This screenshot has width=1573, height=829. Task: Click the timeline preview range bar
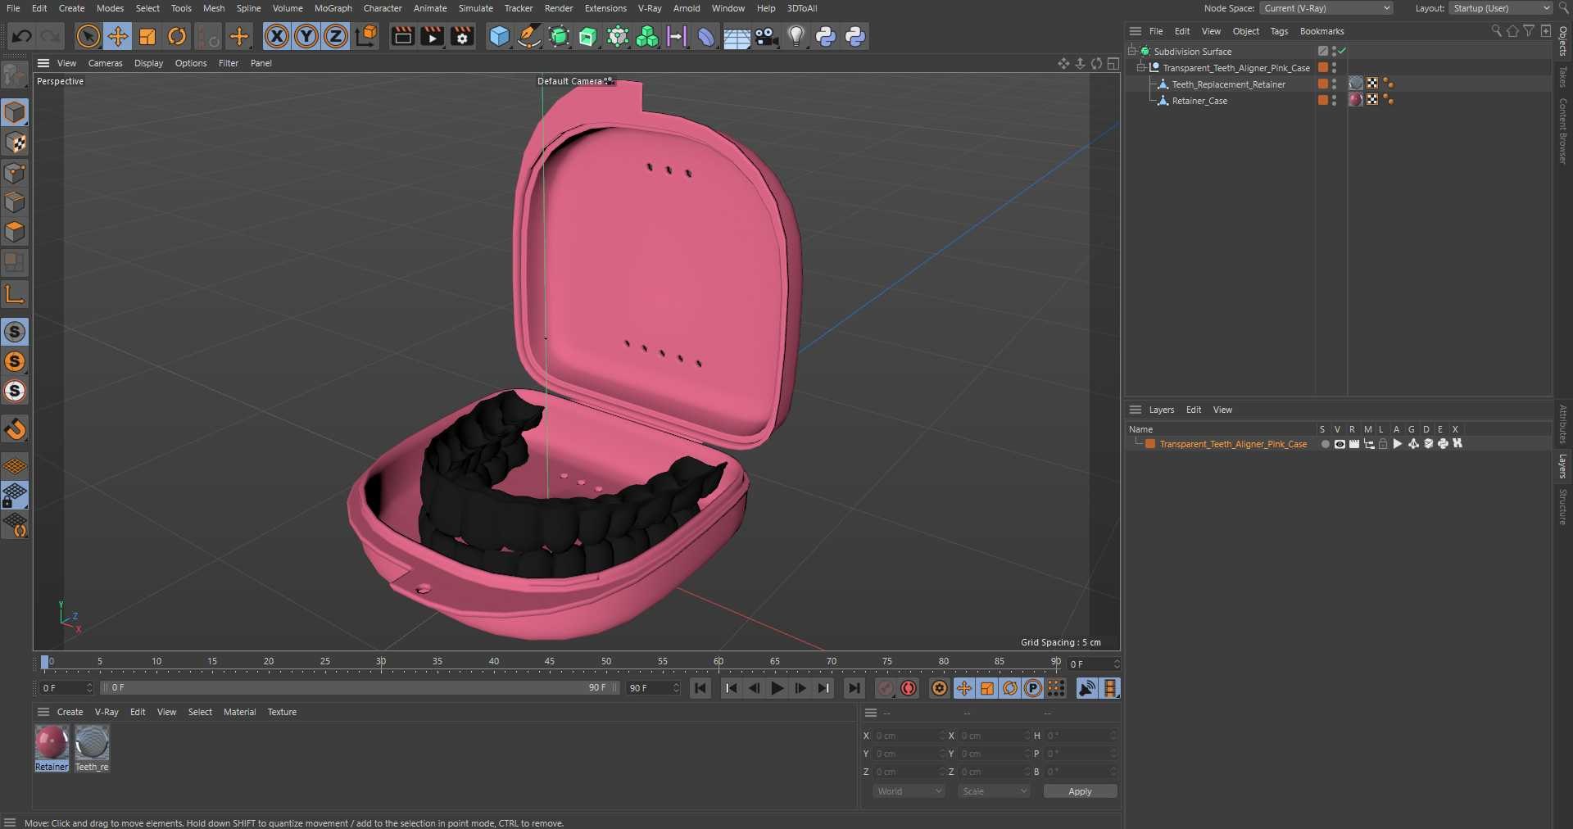(x=359, y=688)
